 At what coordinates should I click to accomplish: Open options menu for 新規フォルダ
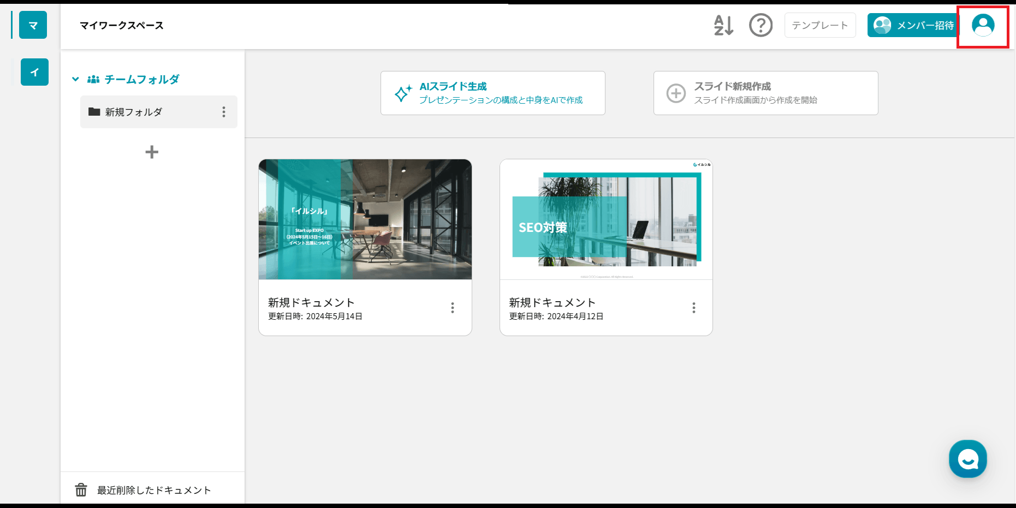pos(224,112)
